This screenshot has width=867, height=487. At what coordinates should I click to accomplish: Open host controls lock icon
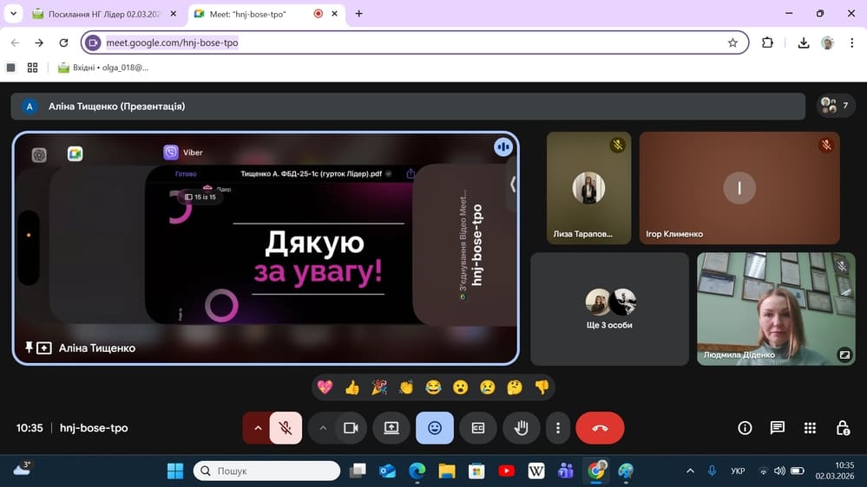843,428
